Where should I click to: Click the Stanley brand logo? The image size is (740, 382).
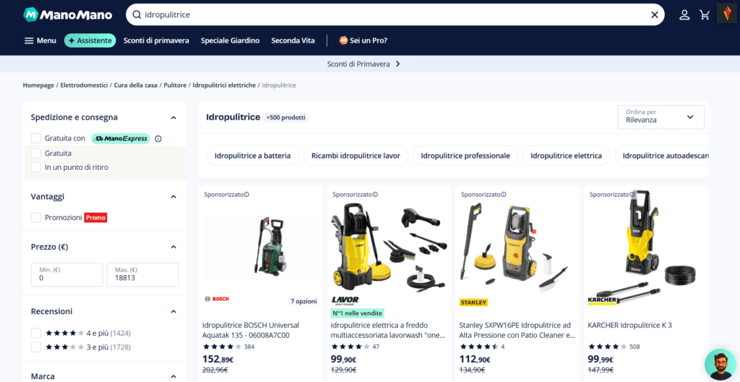click(473, 302)
